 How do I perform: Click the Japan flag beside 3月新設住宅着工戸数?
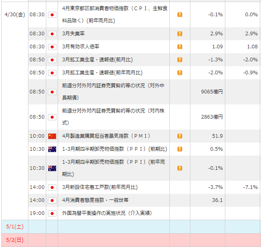pos(52,188)
